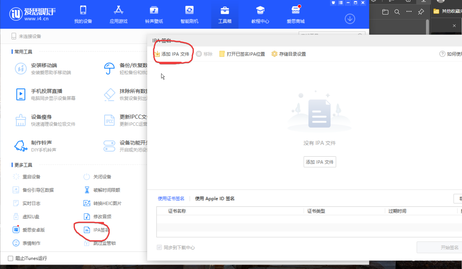Image resolution: width=462 pixels, height=269 pixels.
Task: Click the search tools input field
Action: click(332, 33)
